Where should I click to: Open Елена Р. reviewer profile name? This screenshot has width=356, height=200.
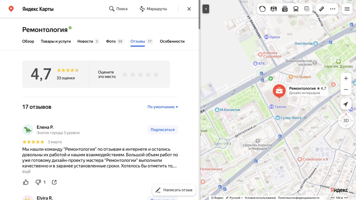[45, 127]
